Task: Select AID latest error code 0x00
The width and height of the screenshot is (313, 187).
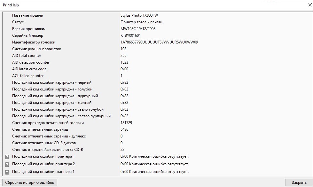Action: [124, 69]
